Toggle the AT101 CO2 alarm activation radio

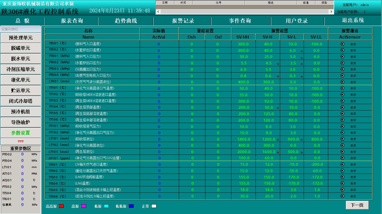pos(342,158)
